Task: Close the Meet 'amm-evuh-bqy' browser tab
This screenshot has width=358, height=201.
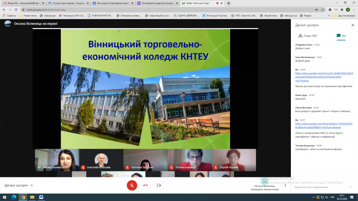Action: [x=222, y=3]
